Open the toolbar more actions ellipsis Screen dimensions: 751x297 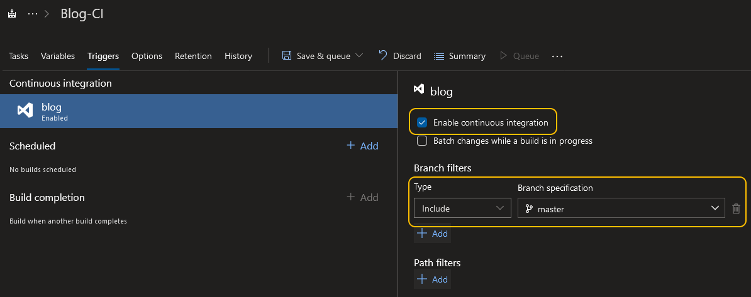557,56
